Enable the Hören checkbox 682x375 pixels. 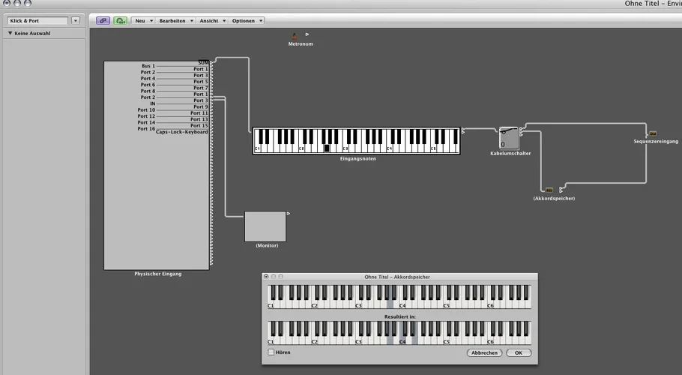[x=271, y=352]
